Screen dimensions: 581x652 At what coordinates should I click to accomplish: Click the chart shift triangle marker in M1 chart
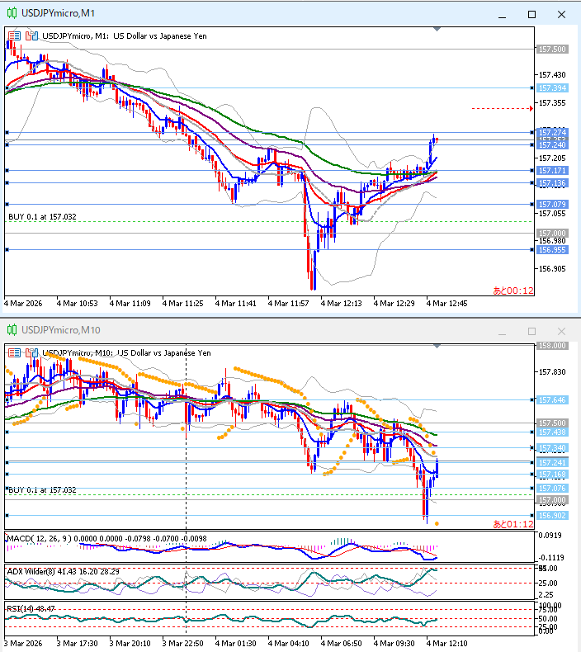click(437, 31)
